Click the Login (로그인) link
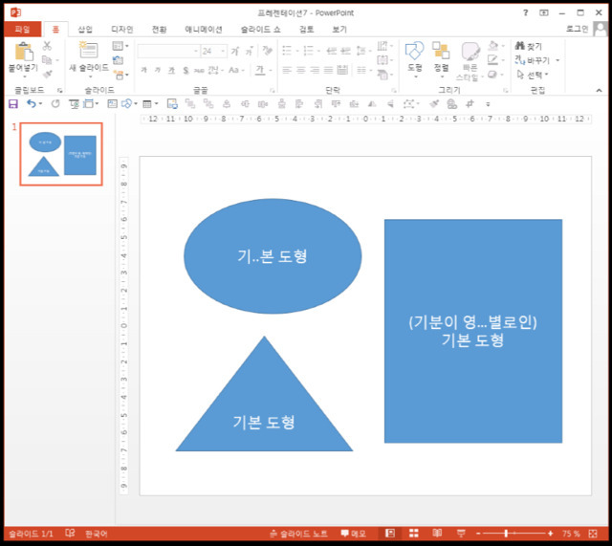This screenshot has height=546, width=612. (577, 30)
